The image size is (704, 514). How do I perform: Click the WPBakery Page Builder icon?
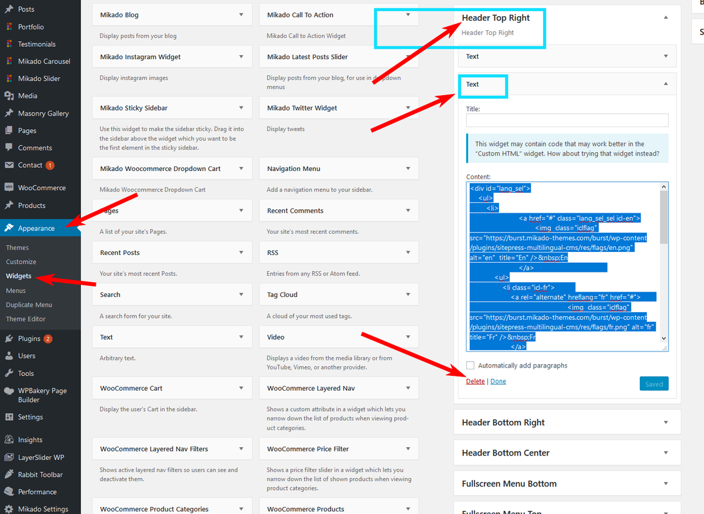(x=9, y=391)
